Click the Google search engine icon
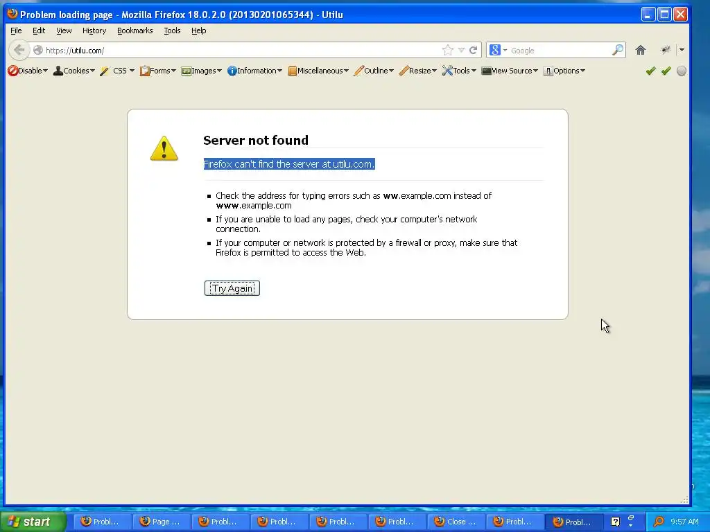 pyautogui.click(x=495, y=50)
